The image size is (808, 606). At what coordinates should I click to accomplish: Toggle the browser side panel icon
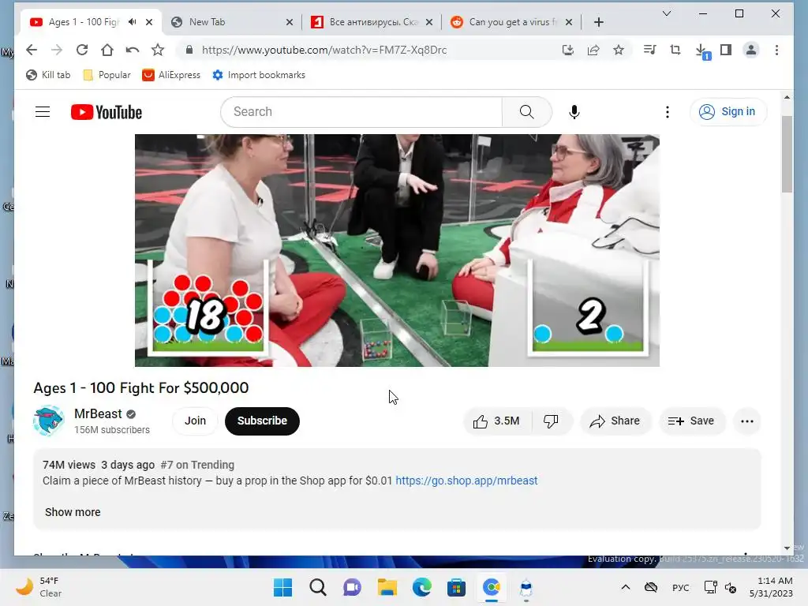tap(726, 50)
